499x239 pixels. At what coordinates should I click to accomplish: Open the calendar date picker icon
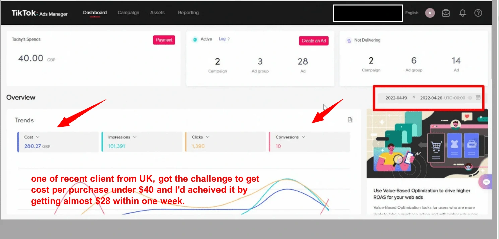coord(478,98)
